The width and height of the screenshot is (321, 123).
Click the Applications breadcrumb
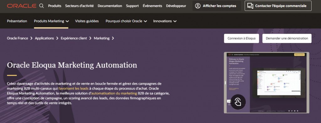pyautogui.click(x=45, y=38)
